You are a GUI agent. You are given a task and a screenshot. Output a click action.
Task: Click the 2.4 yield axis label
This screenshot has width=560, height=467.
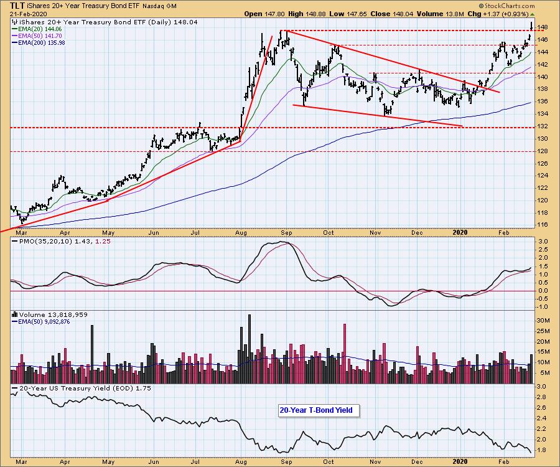click(541, 418)
